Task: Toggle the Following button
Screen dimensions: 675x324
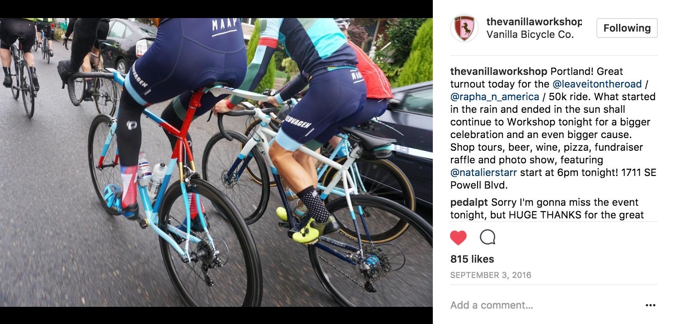Action: [627, 28]
